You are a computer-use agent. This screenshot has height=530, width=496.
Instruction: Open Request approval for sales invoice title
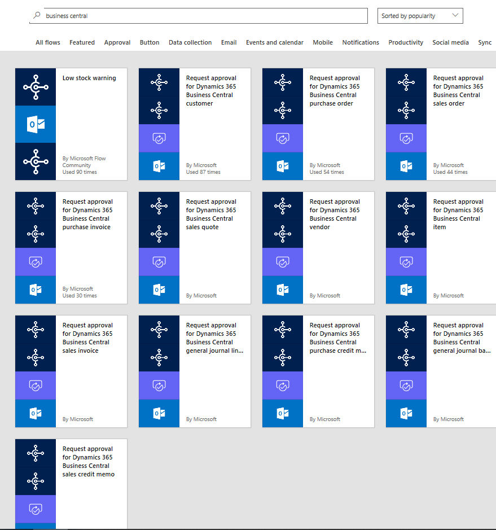[x=87, y=338]
